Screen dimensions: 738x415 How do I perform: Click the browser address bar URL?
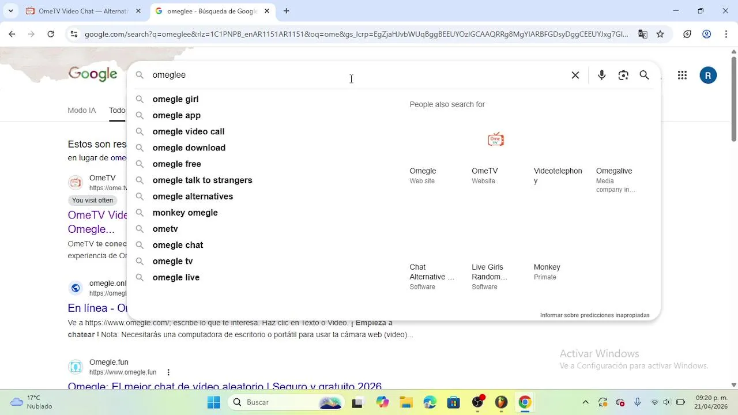pos(356,34)
